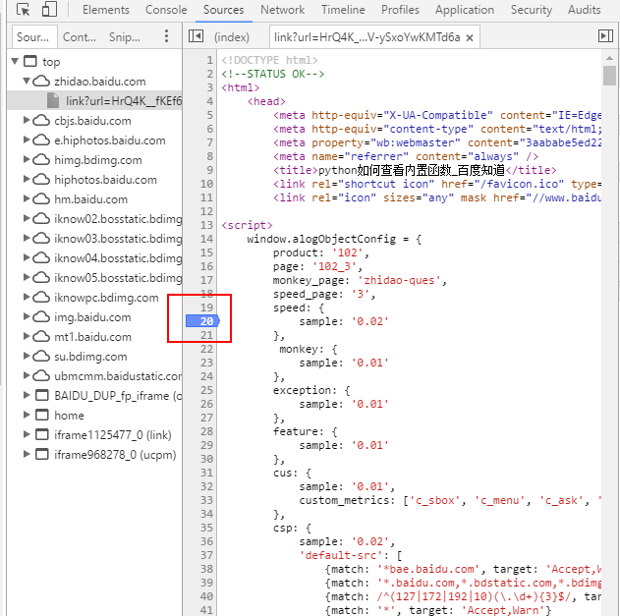Click the vertical scrollbar thumb in editor
The width and height of the screenshot is (620, 616).
point(609,76)
